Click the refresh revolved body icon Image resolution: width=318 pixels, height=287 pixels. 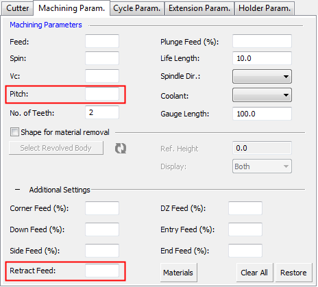pyautogui.click(x=121, y=149)
